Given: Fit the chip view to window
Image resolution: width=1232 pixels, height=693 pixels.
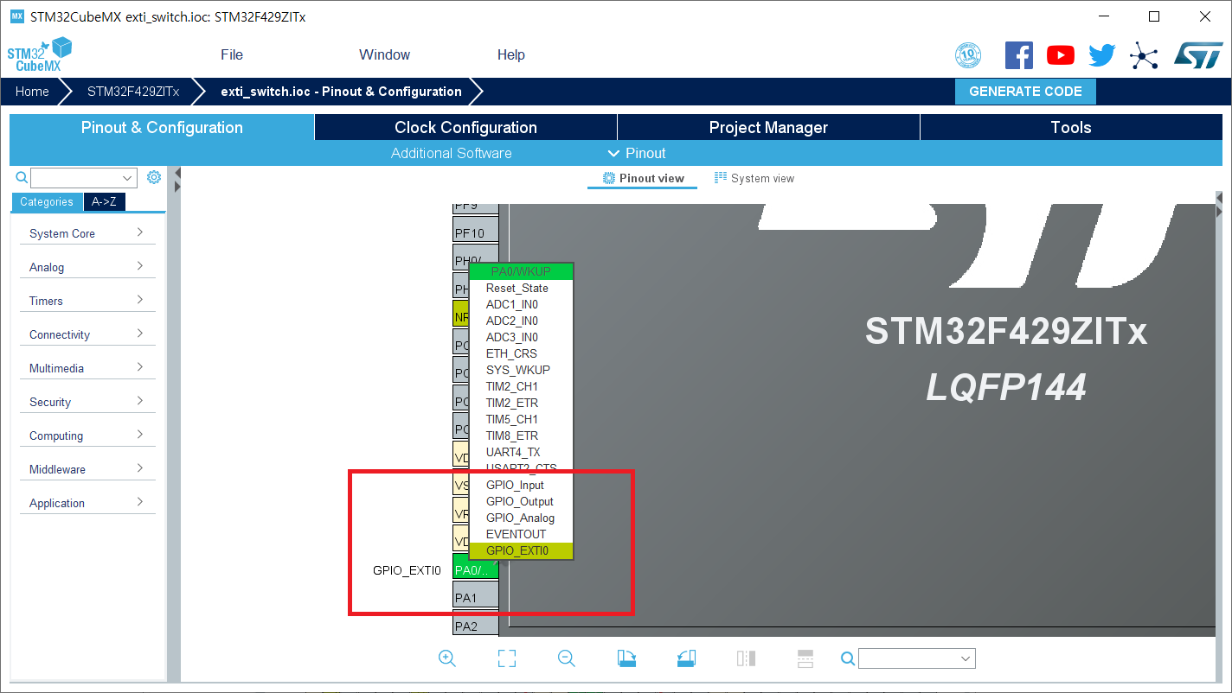Looking at the screenshot, I should tap(507, 658).
